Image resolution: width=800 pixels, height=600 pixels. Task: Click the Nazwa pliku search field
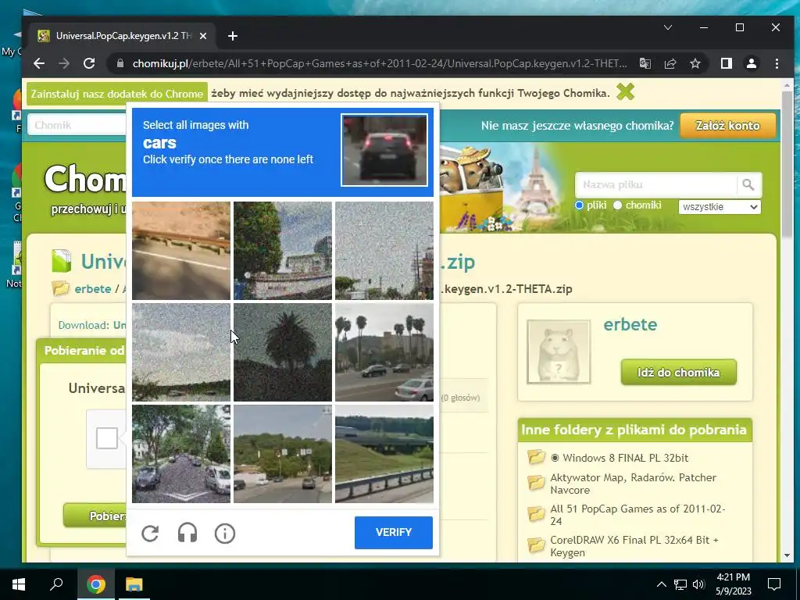pos(655,184)
